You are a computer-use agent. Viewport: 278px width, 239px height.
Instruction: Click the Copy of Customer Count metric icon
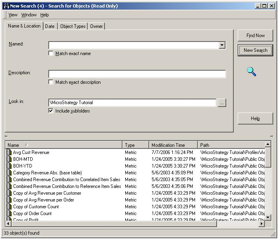point(9,206)
